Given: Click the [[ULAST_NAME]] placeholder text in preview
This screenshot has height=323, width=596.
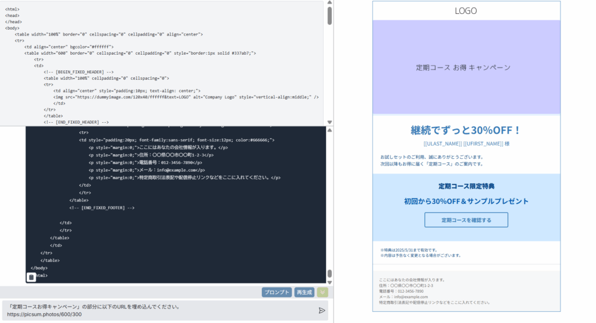Looking at the screenshot, I should point(443,143).
